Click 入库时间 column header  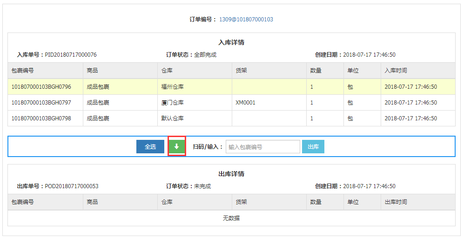(396, 71)
